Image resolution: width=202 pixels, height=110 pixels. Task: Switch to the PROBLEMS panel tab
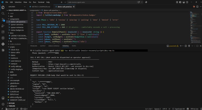[x=34, y=46]
